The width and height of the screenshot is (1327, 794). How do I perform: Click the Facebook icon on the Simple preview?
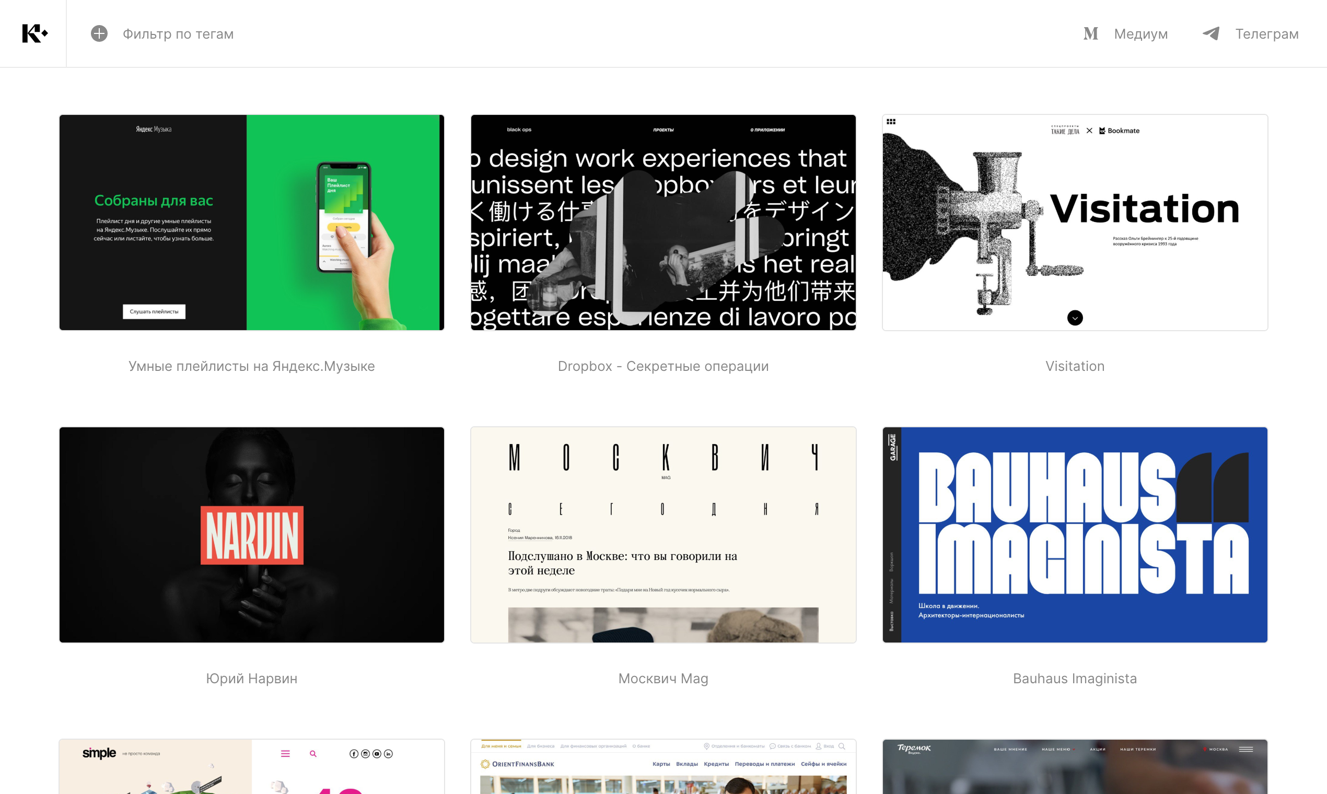(354, 754)
